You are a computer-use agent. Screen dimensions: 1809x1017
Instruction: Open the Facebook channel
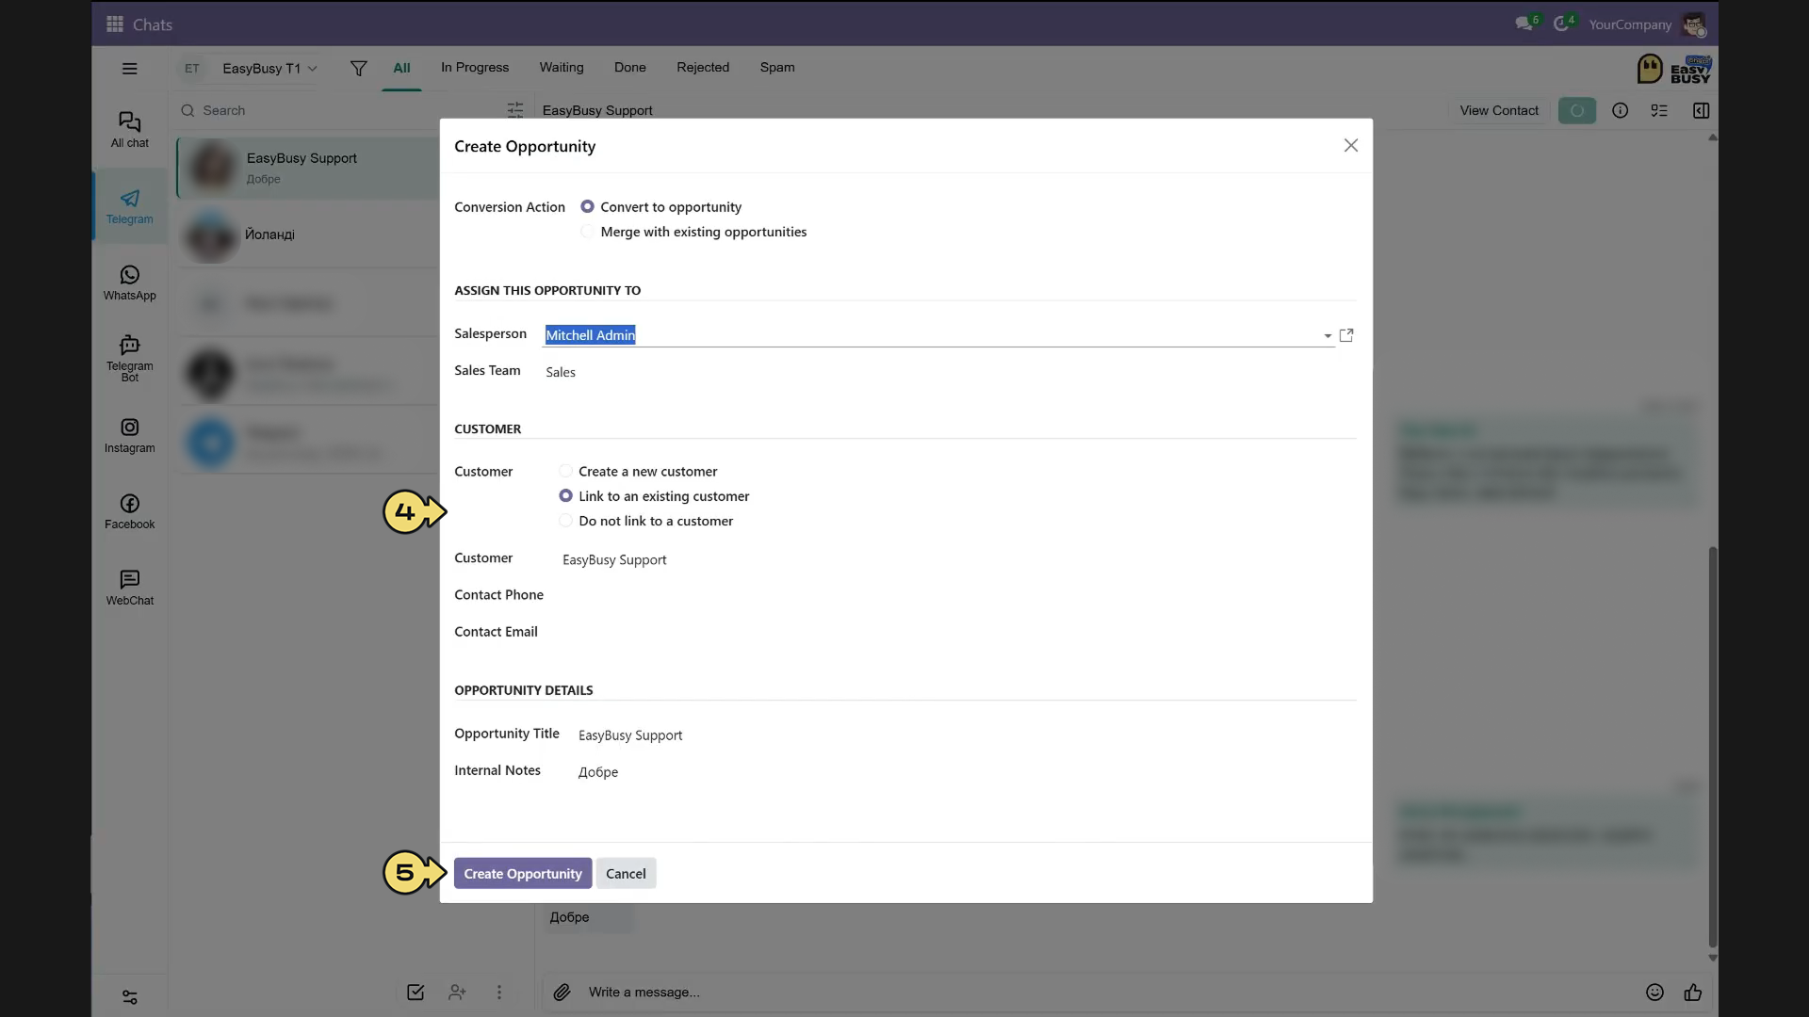point(130,511)
